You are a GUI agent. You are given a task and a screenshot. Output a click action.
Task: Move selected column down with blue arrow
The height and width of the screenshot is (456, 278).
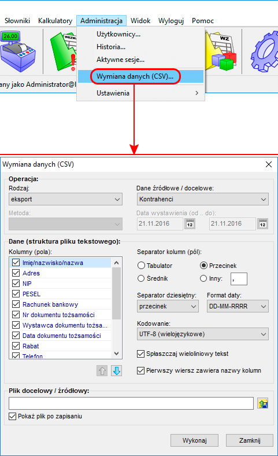[x=117, y=371]
